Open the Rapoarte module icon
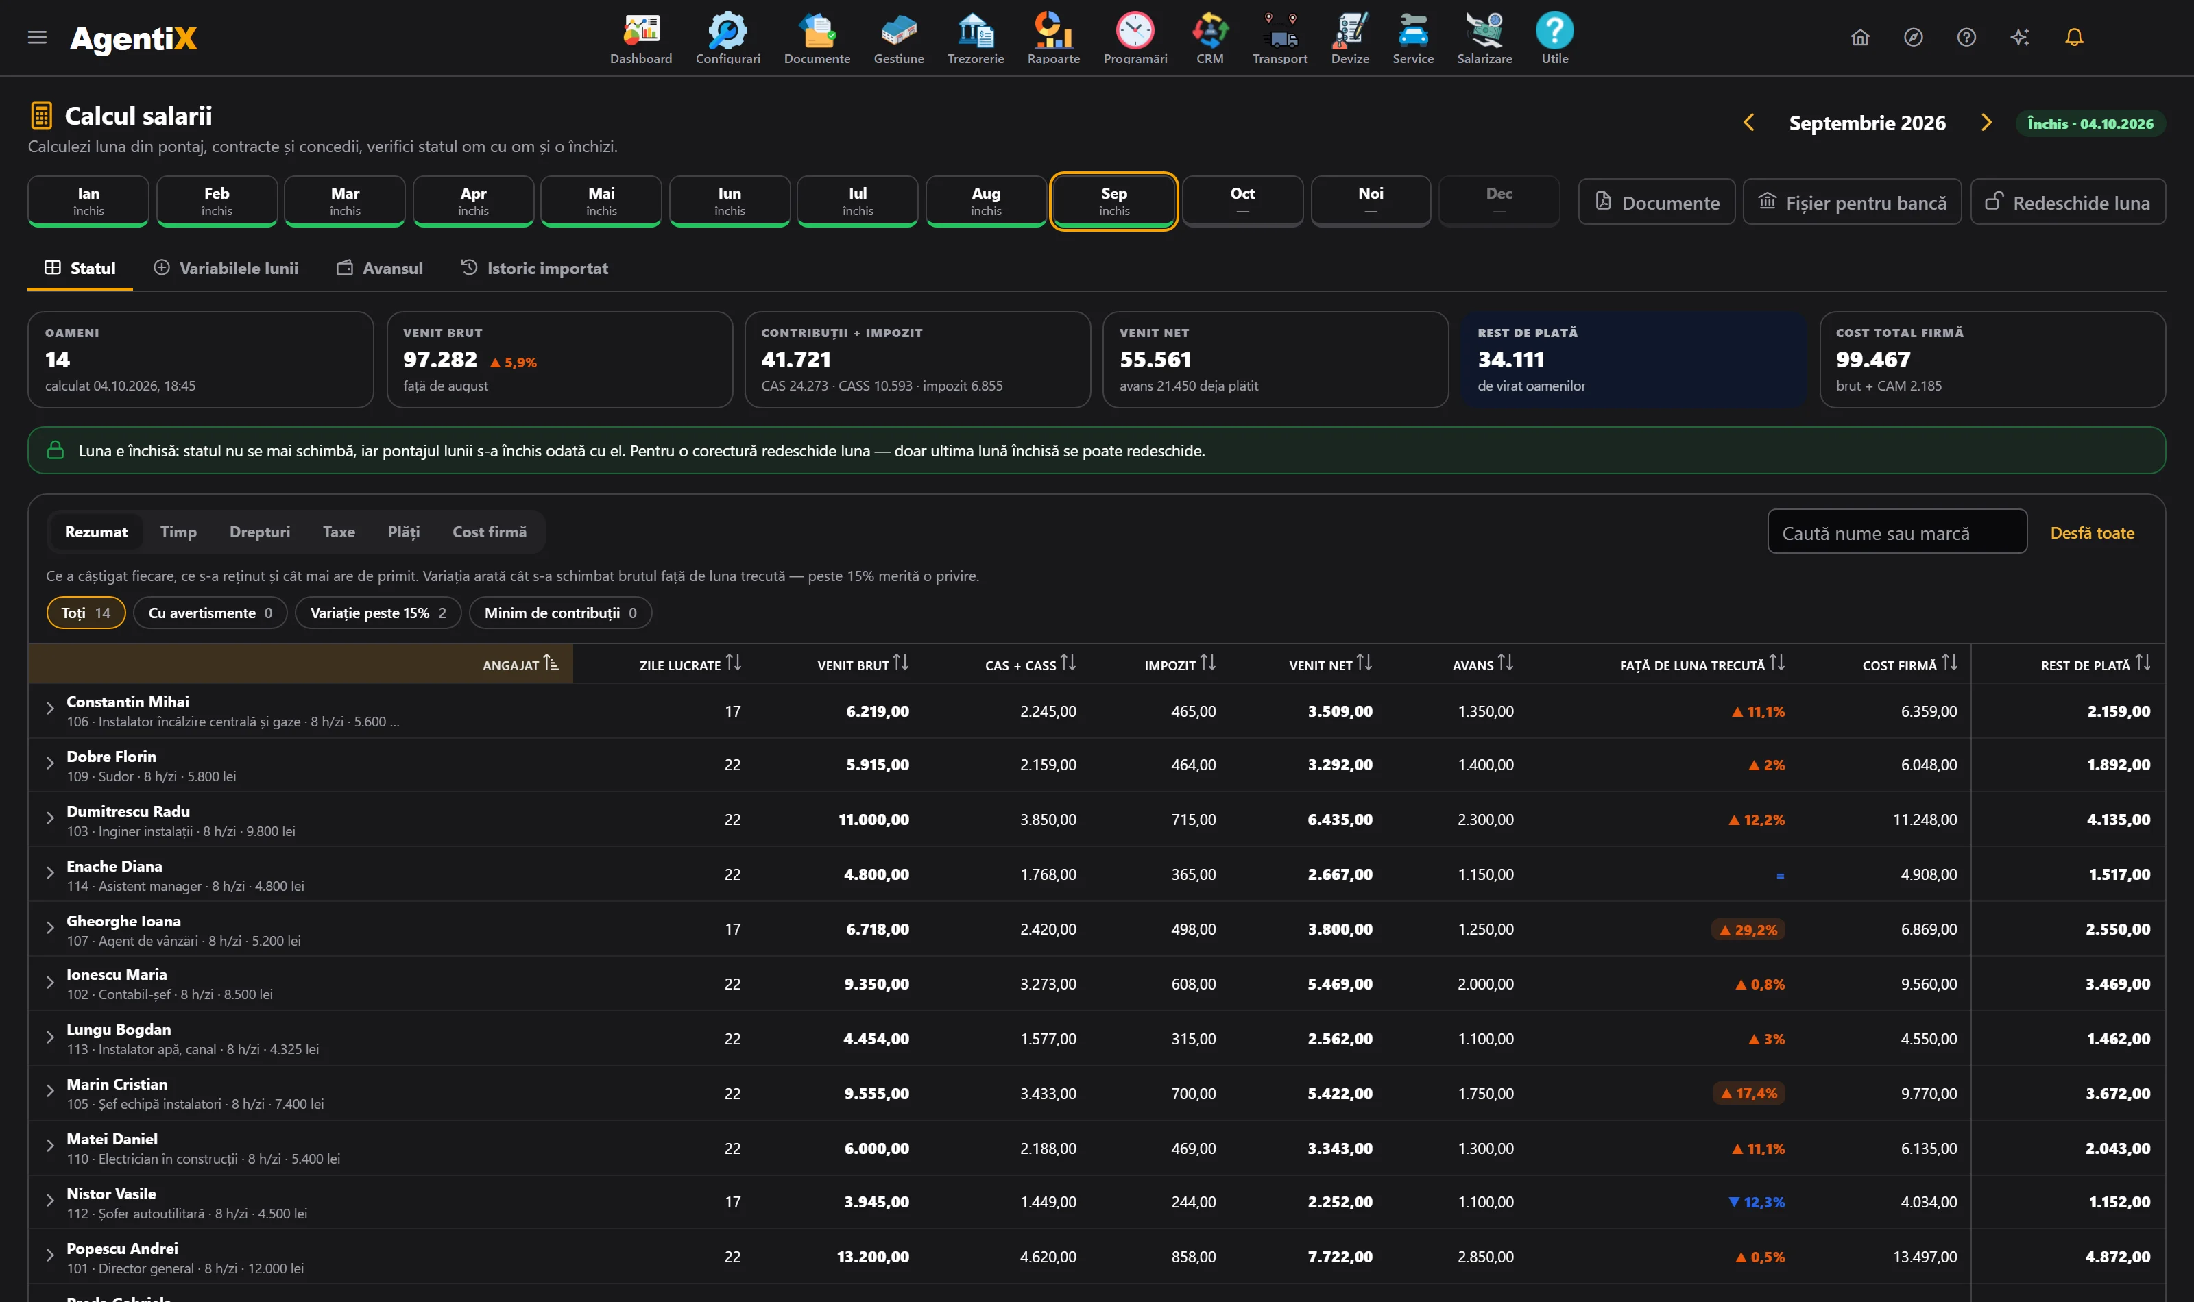 point(1053,38)
